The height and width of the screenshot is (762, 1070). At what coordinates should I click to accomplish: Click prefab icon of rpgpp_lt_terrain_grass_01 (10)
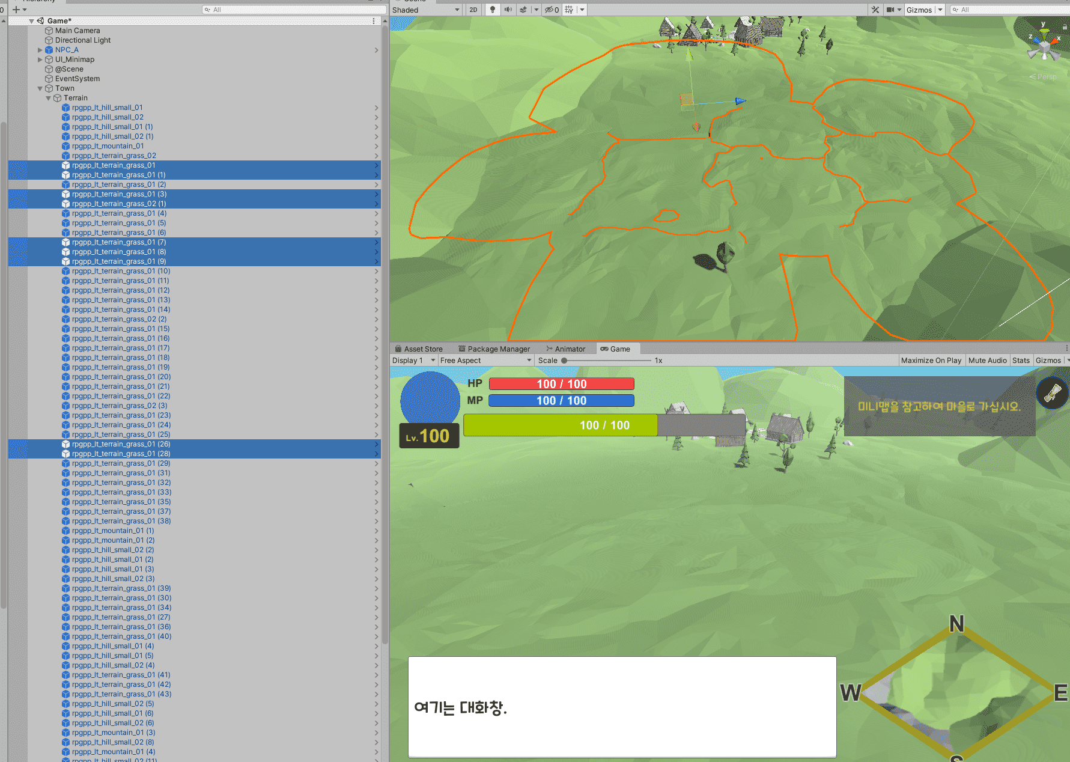click(66, 271)
